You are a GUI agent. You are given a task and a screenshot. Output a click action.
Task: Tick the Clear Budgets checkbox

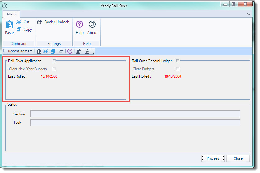[178, 69]
